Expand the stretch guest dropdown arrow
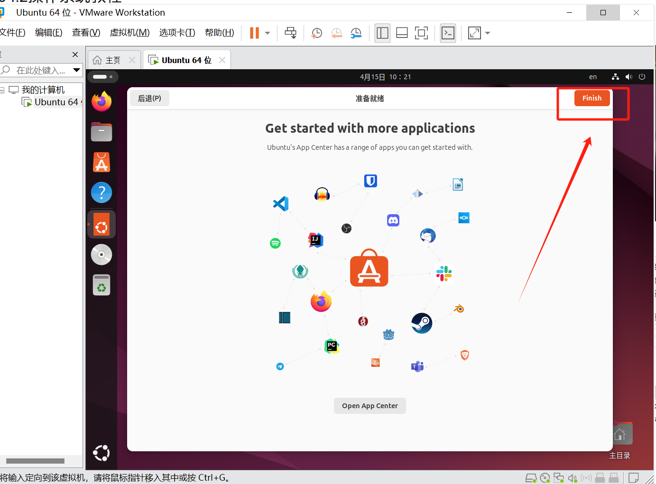Screen dimensions: 656x484 point(488,33)
